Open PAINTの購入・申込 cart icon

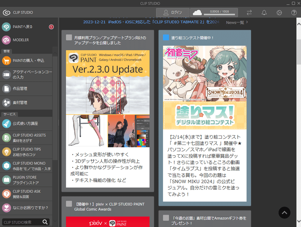point(6,61)
